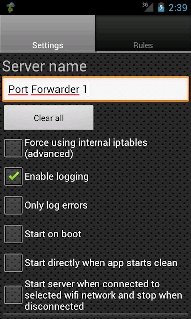
Task: Focus the Server name text field
Action: point(95,89)
